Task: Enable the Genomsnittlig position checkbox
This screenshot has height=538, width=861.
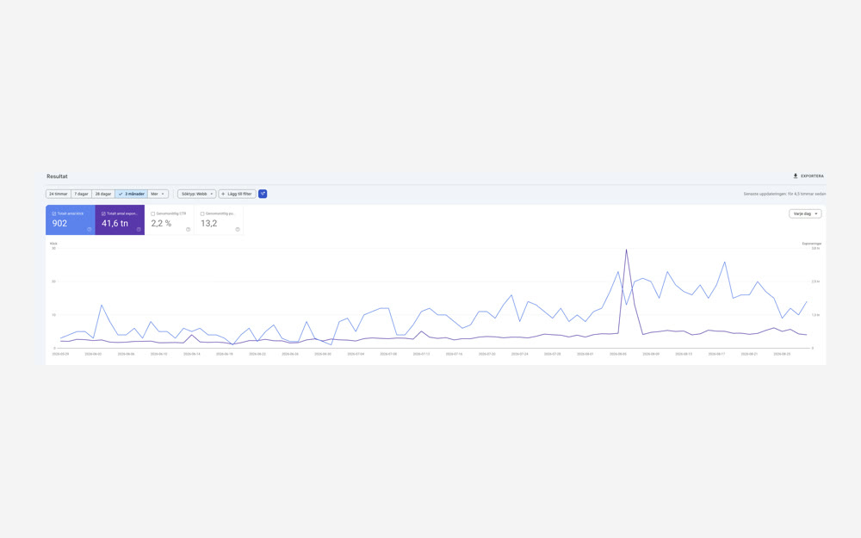Action: 202,213
